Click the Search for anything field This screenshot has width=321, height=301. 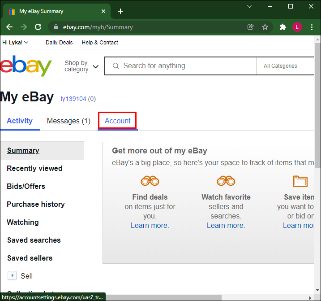click(x=180, y=66)
